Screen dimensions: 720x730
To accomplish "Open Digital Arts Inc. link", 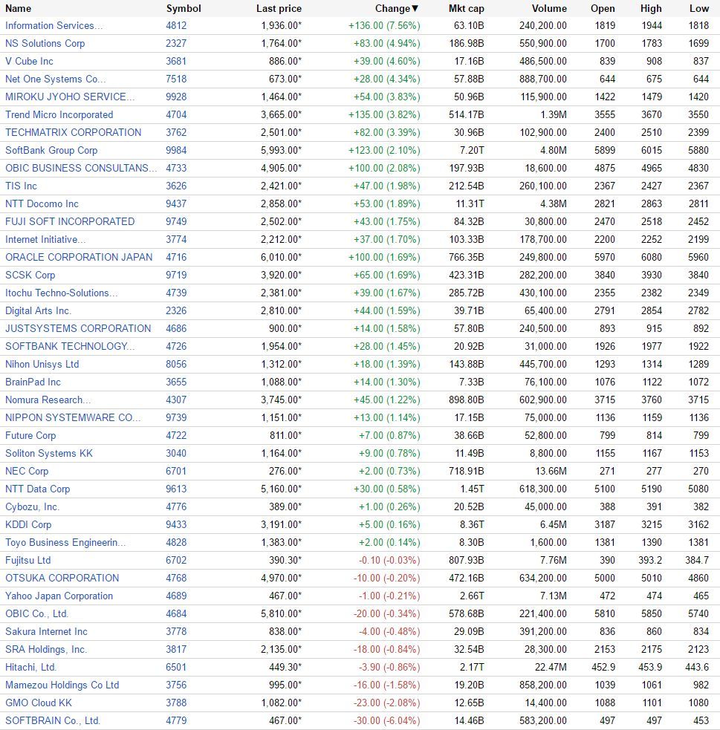I will 38,310.
